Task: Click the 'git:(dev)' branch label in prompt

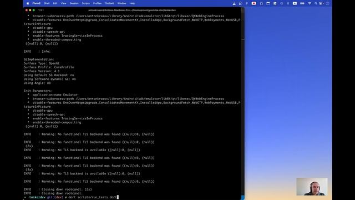Action: click(x=55, y=197)
